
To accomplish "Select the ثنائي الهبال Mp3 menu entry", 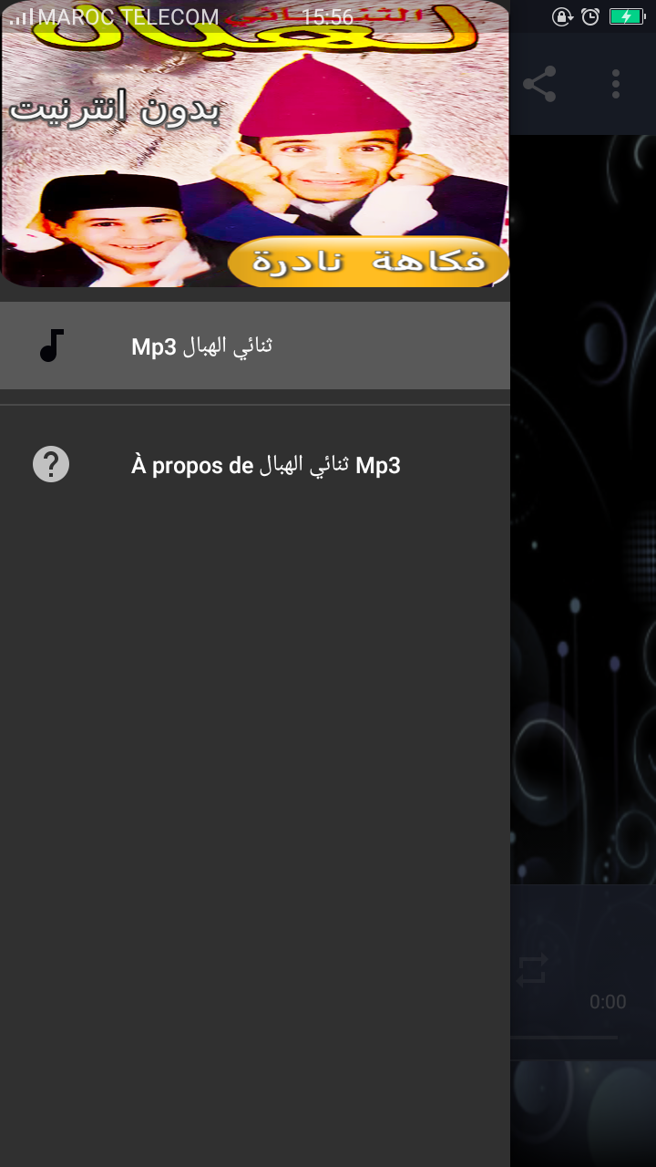I will pos(255,346).
